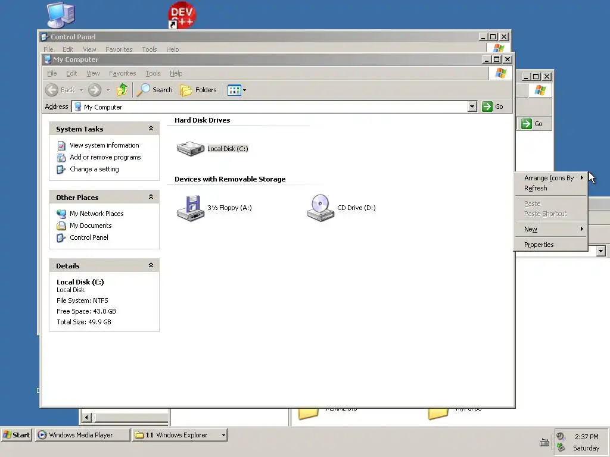610x457 pixels.
Task: Click the Change a setting icon
Action: [x=61, y=170]
